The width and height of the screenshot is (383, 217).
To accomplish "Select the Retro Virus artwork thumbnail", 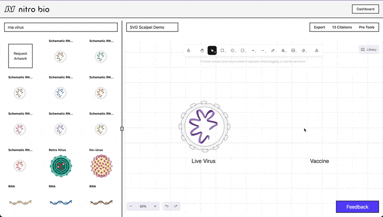I will (x=61, y=165).
